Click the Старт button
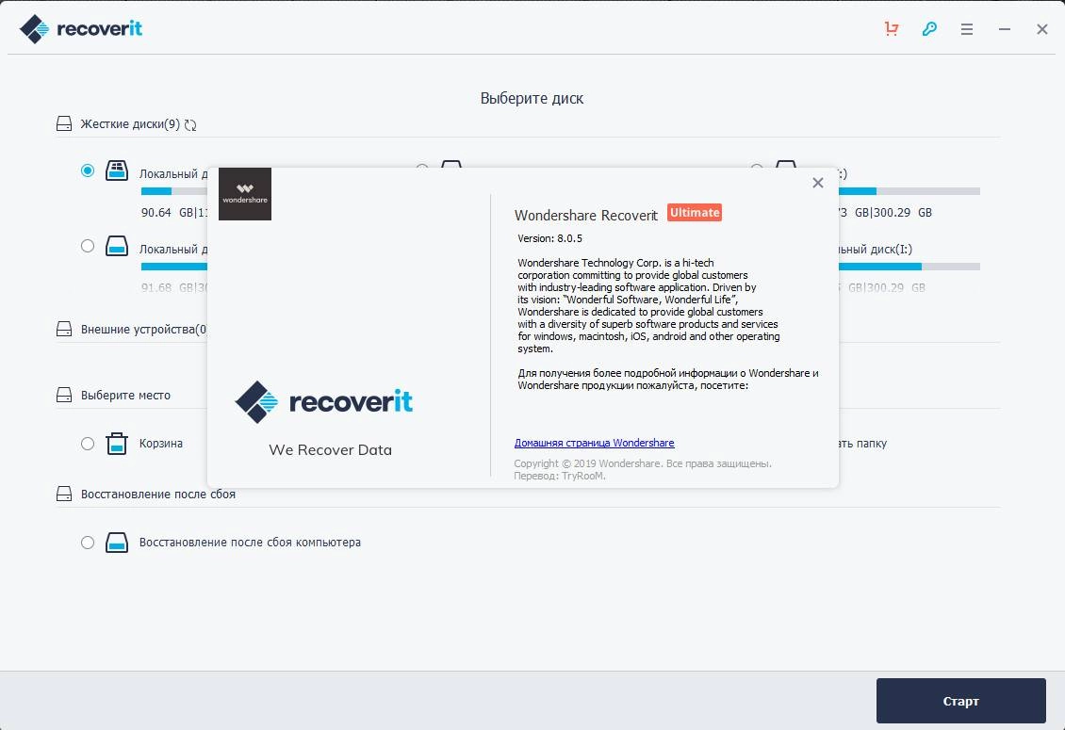The image size is (1065, 730). pos(960,701)
